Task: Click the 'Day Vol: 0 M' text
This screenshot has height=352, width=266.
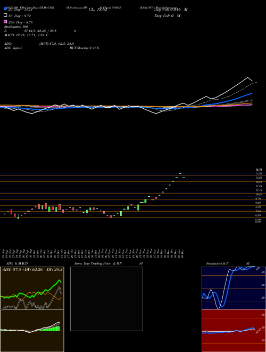Action: [x=167, y=16]
